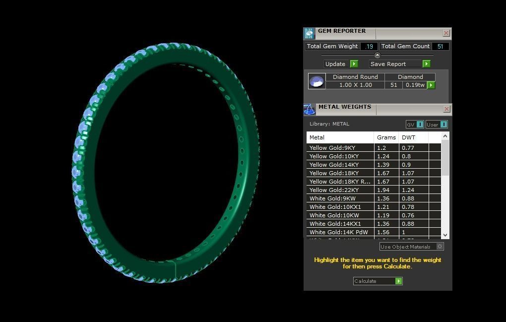The image size is (506, 322).
Task: Collapse the Gem Reporter header with circle arrow
Action: 377,55
